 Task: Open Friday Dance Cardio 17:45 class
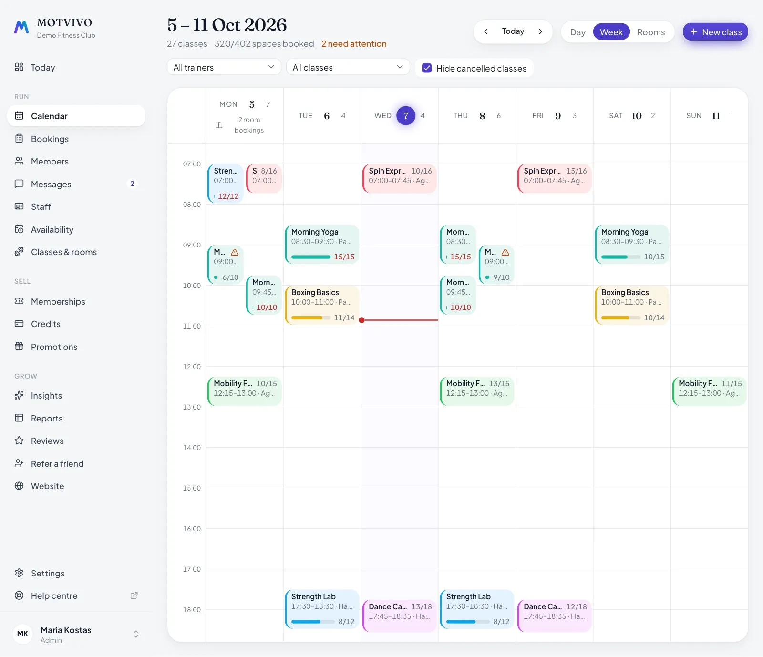tap(555, 616)
